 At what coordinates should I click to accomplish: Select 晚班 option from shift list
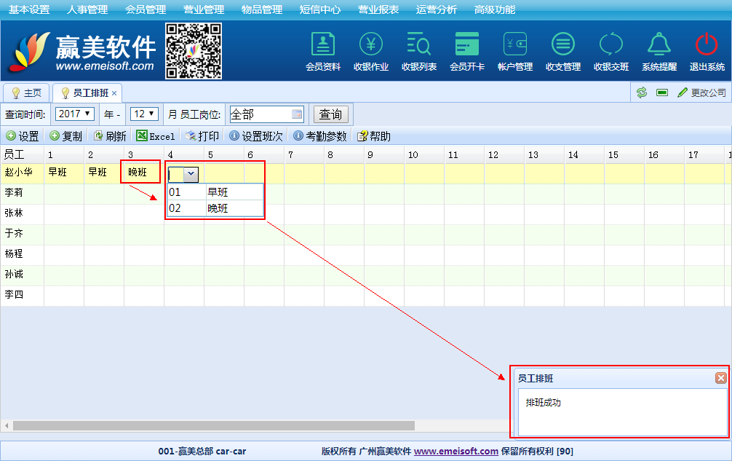coord(218,208)
